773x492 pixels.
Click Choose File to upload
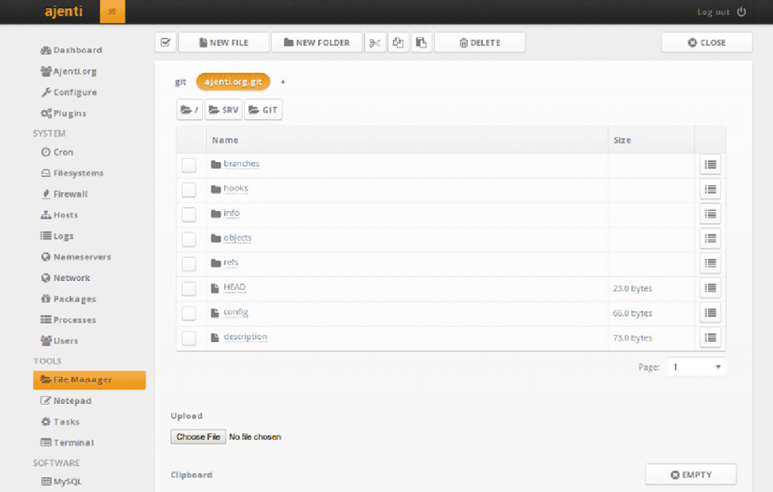[198, 436]
